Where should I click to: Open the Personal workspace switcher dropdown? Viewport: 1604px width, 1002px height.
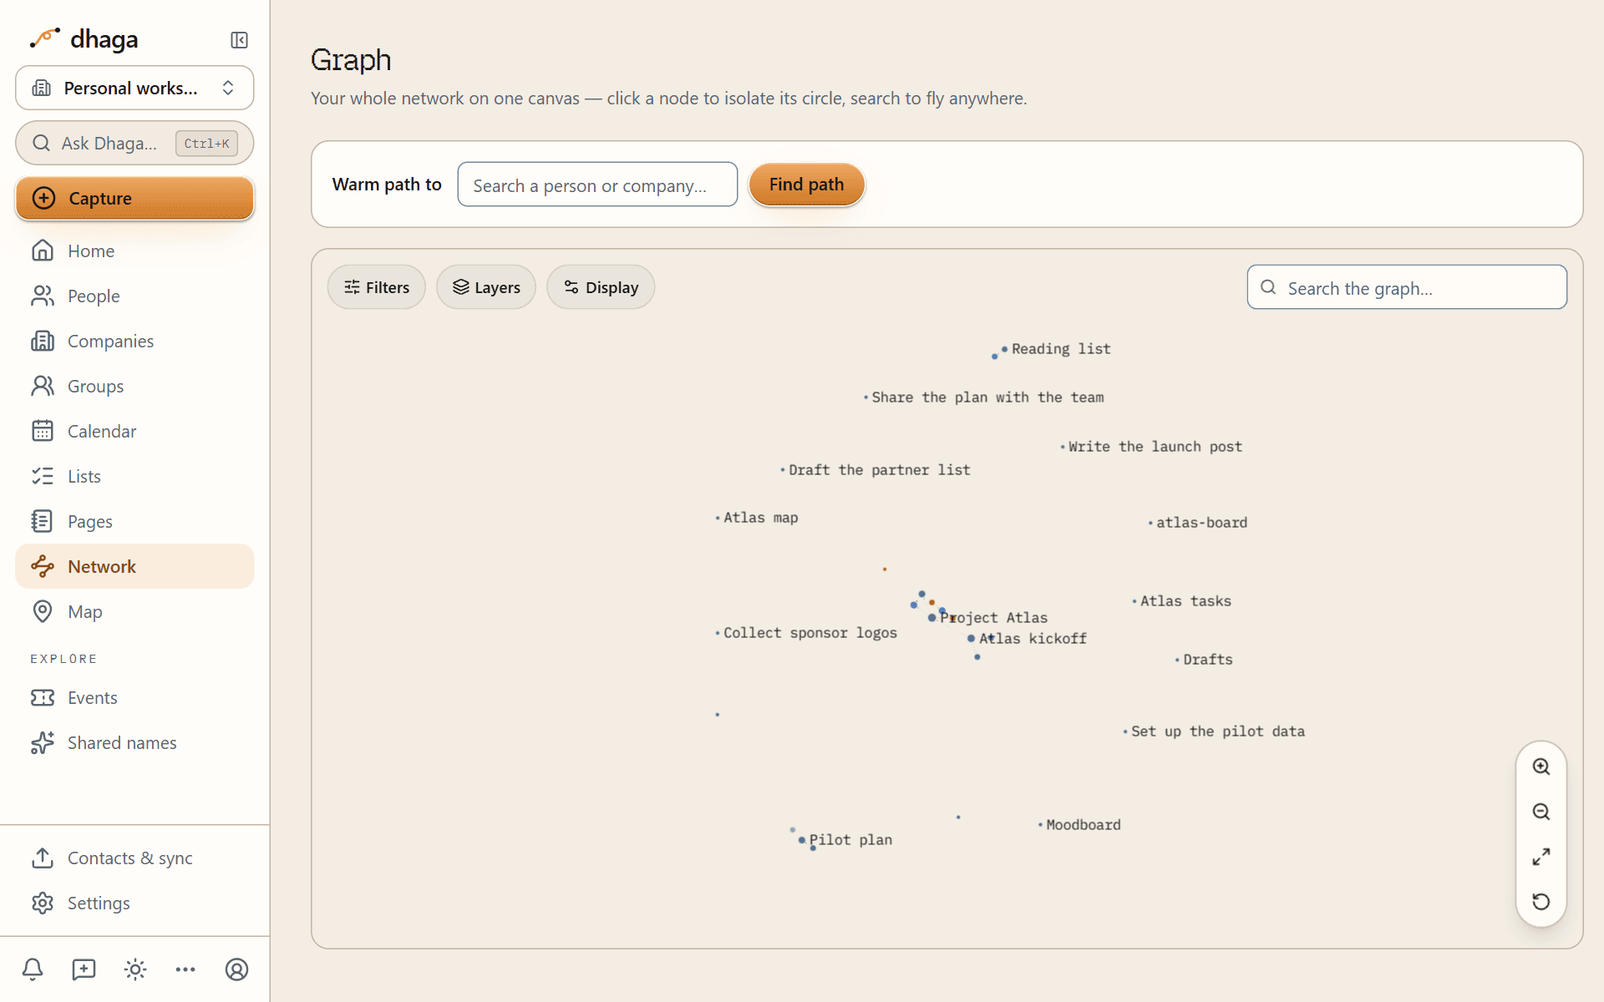[135, 88]
